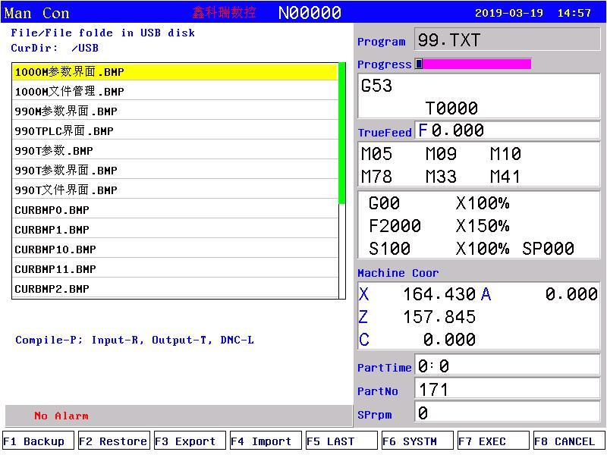Choose F3 Export at the bottom
This screenshot has width=607, height=455.
coord(189,441)
